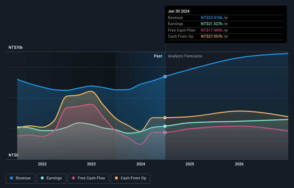Click the 2026 x-axis label
294x188 pixels.
click(x=239, y=164)
